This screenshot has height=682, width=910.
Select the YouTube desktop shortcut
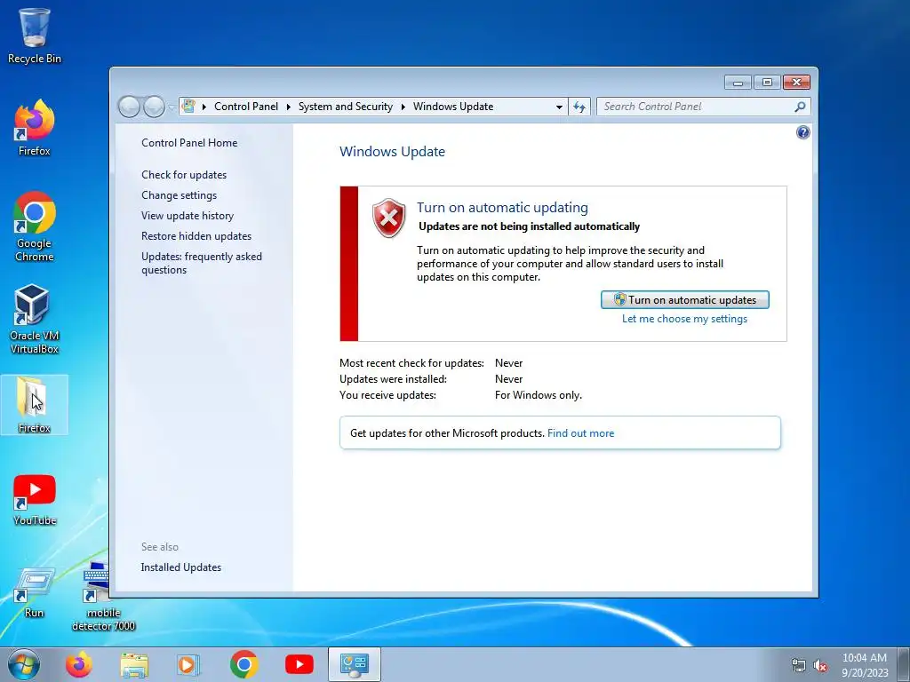(x=34, y=500)
